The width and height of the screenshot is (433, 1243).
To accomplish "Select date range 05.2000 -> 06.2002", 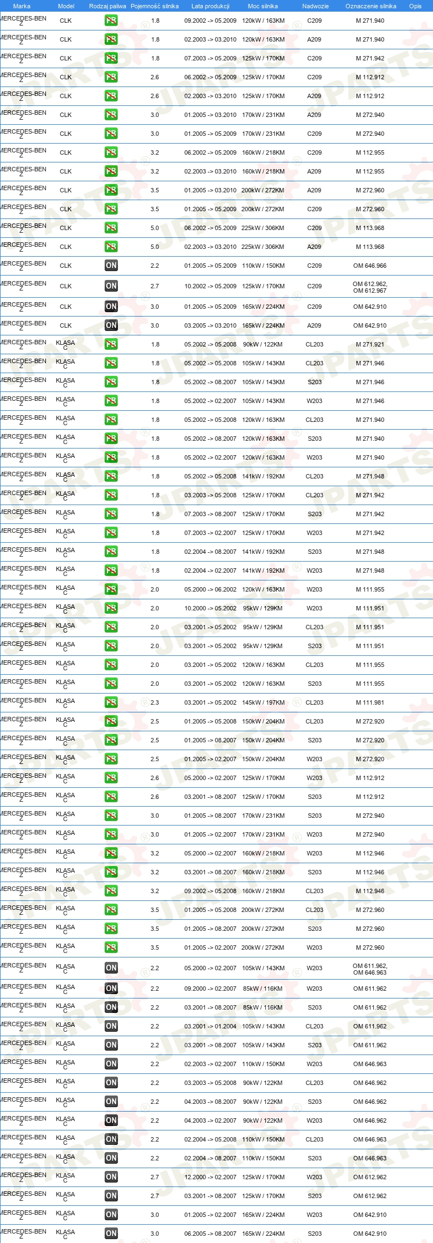I will [210, 589].
